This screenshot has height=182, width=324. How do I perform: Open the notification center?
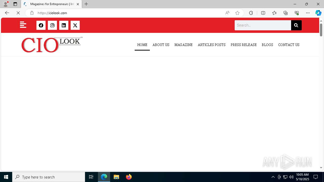(316, 177)
